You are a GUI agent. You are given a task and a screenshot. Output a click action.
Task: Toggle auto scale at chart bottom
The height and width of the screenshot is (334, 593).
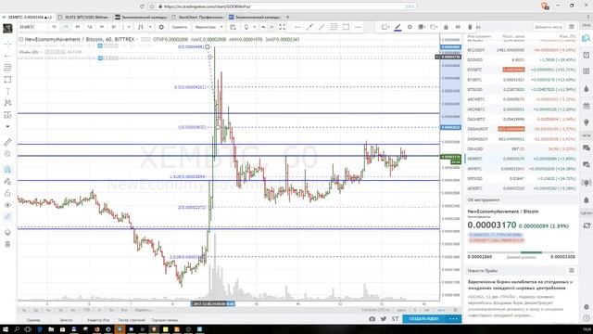[441, 310]
